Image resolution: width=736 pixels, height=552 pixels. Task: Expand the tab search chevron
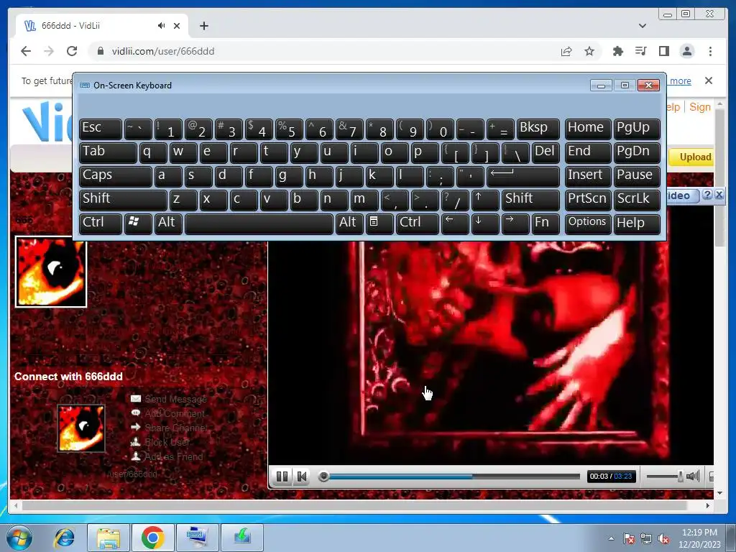pyautogui.click(x=643, y=26)
